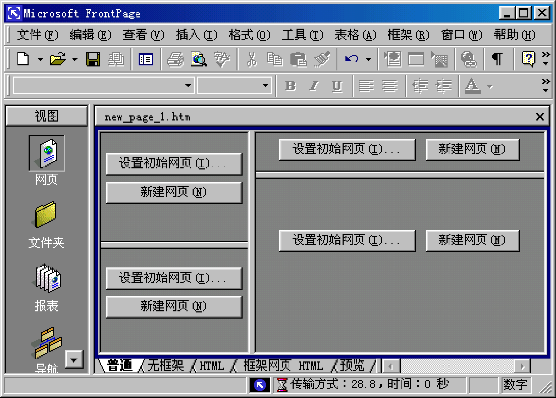Open the 框架(R) Frames menu
556x398 pixels.
click(x=408, y=35)
